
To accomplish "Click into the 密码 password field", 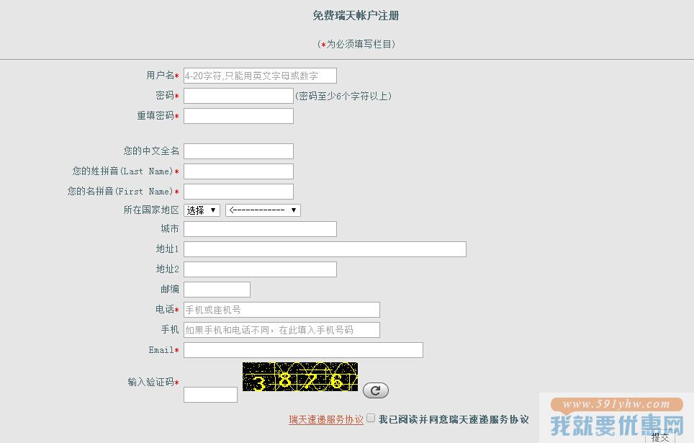I will pyautogui.click(x=238, y=96).
